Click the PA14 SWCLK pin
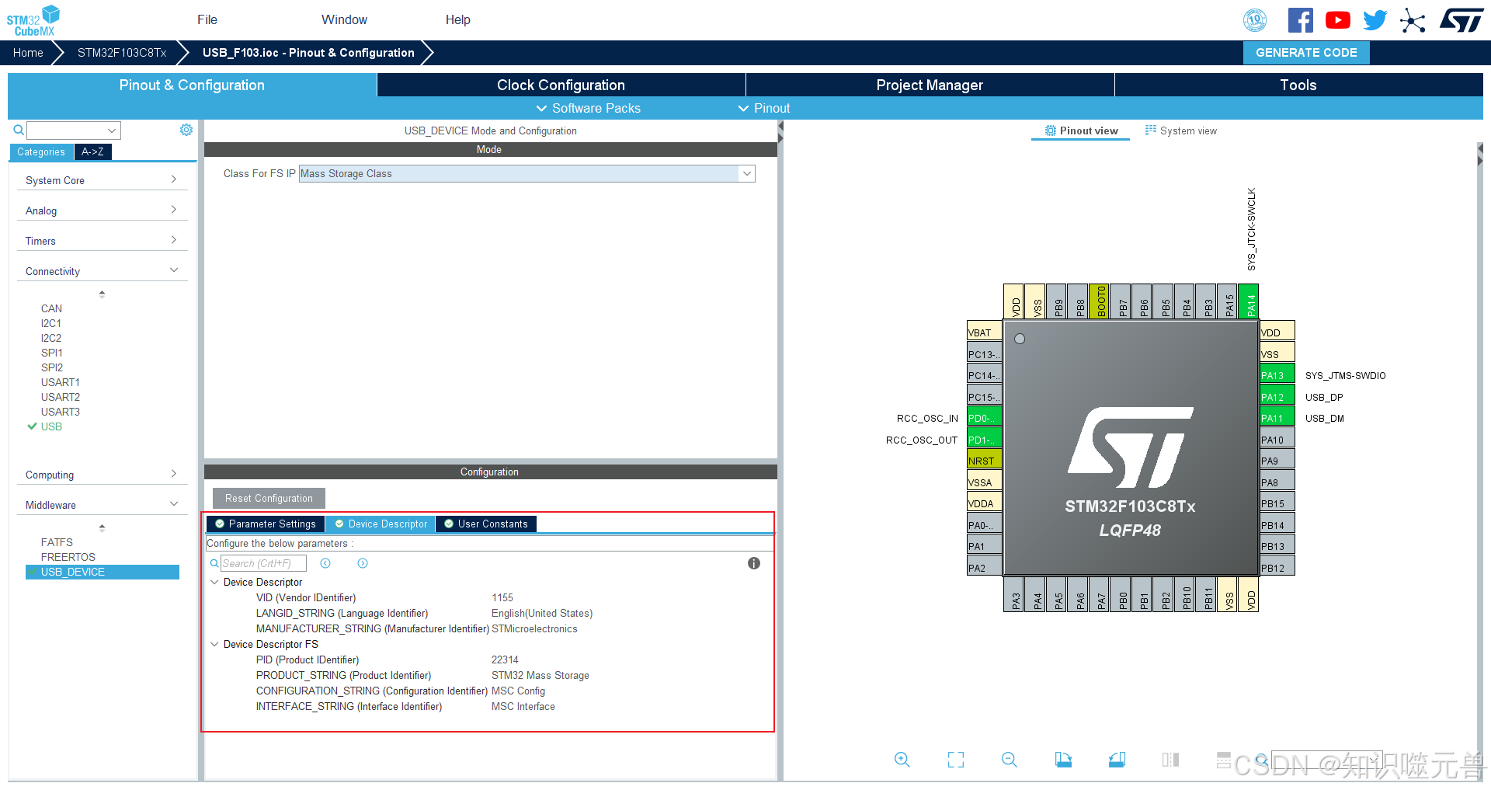The width and height of the screenshot is (1491, 790). pyautogui.click(x=1249, y=301)
